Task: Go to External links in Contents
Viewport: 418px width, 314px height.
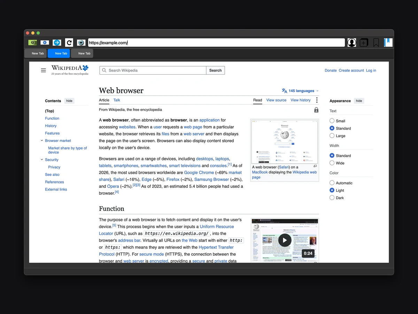Action: (x=56, y=189)
